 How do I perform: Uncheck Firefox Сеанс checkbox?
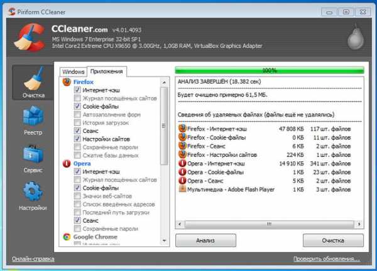77,131
